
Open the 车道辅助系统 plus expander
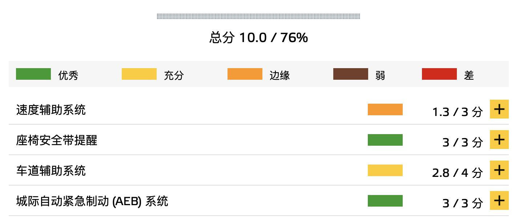pos(499,170)
